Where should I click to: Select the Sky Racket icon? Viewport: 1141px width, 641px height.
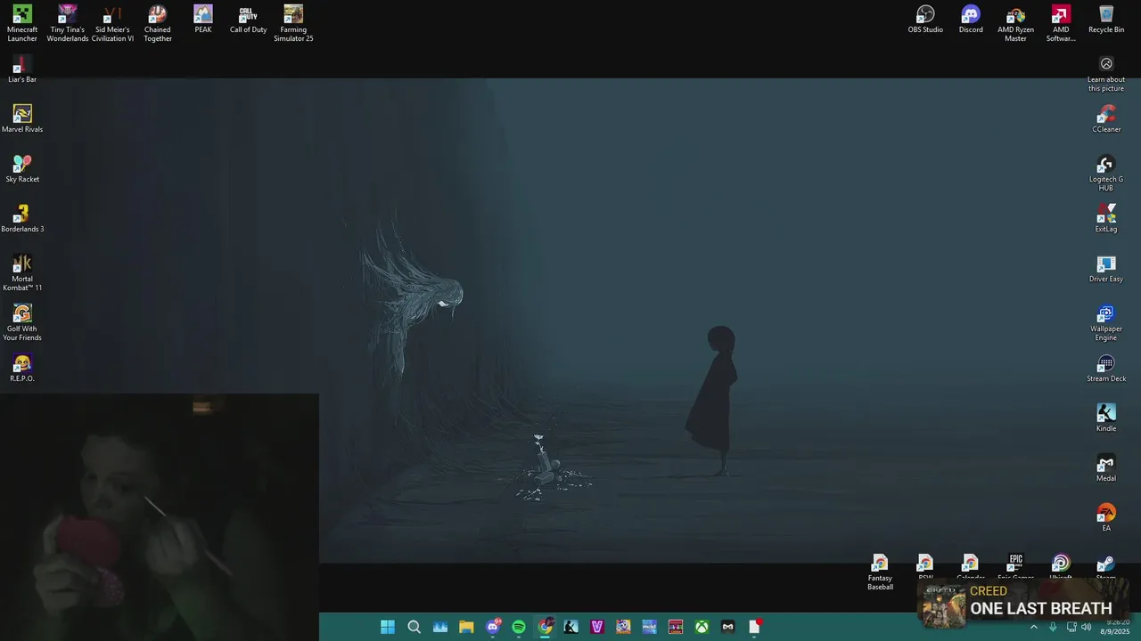pos(22,169)
